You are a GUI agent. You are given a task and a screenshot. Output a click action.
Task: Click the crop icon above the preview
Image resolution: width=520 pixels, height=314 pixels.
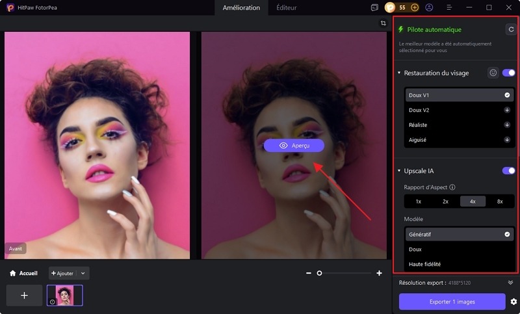(383, 23)
